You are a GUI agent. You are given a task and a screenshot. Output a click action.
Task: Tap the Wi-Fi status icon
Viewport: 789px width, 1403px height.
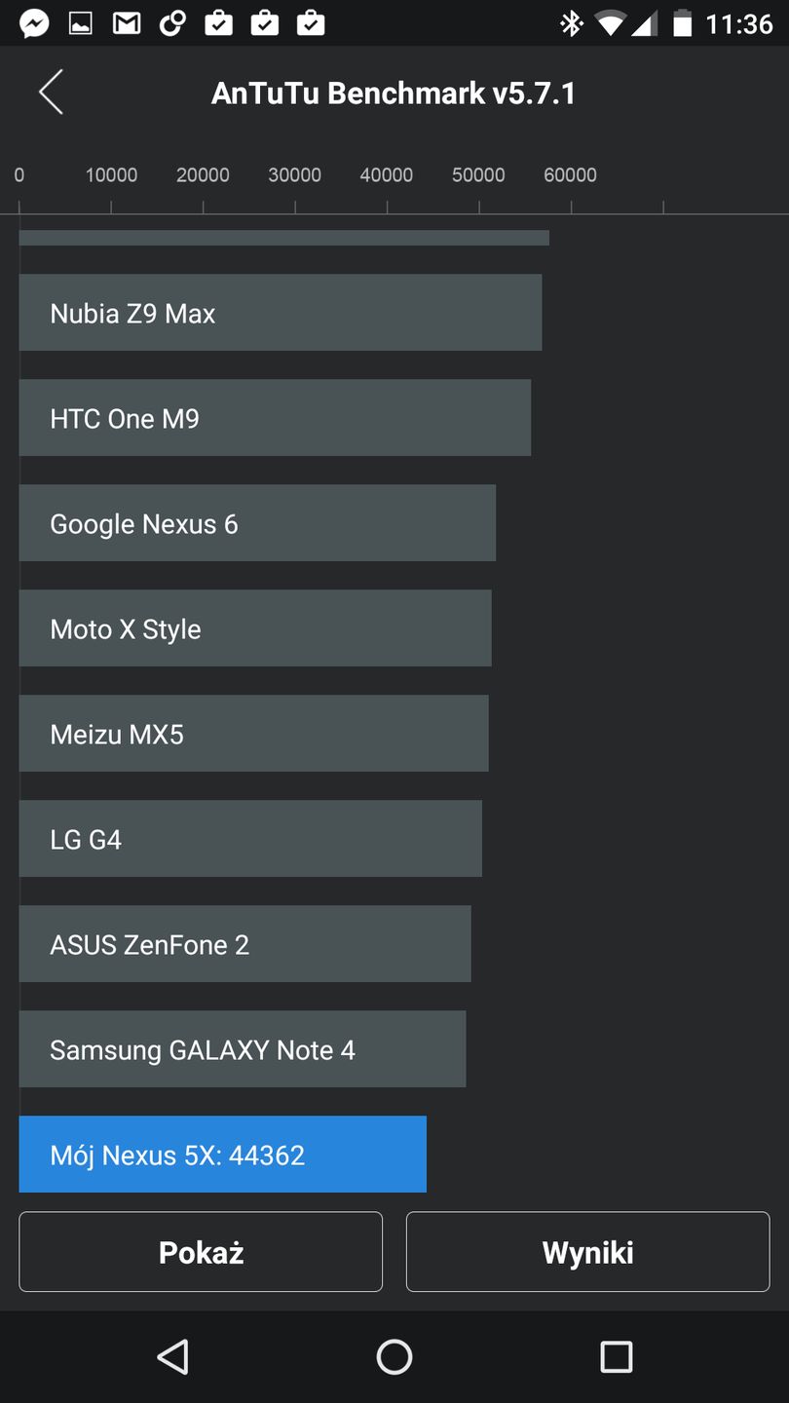pyautogui.click(x=610, y=23)
